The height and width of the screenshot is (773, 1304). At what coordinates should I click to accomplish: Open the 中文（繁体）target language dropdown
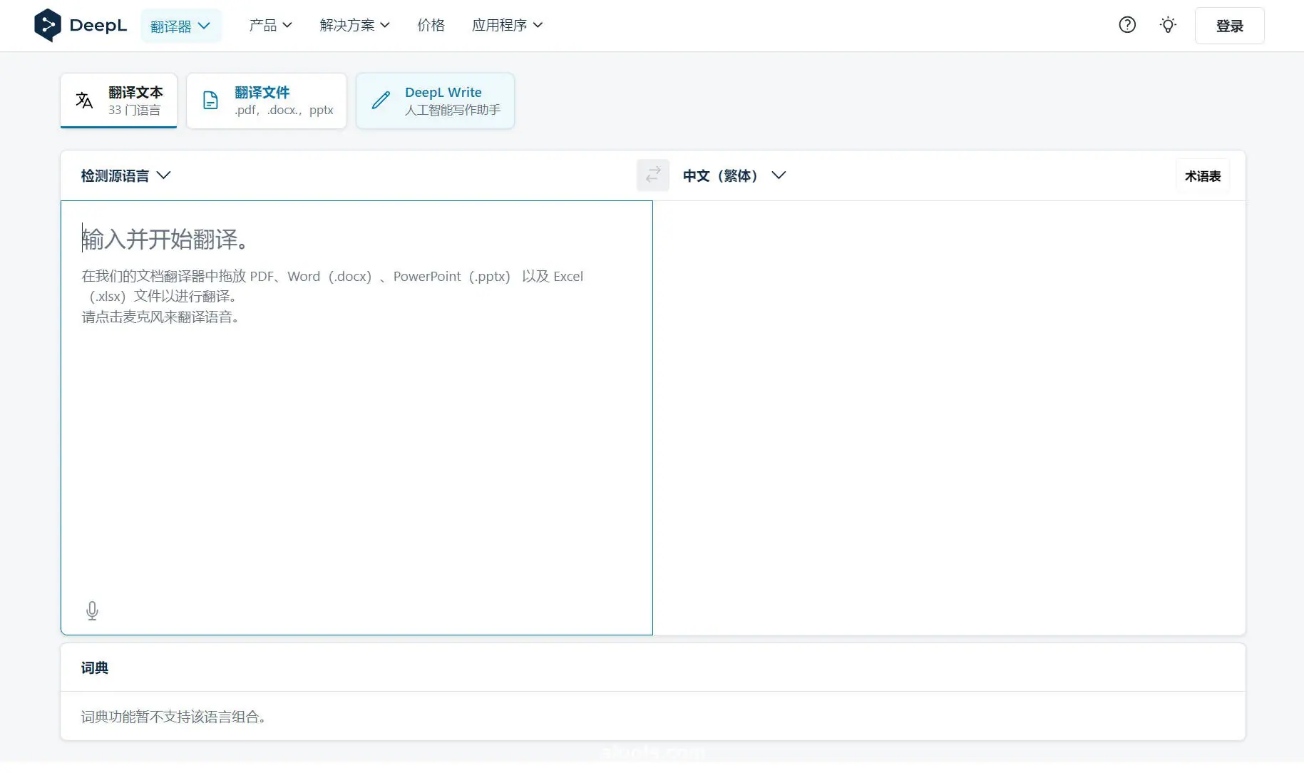[x=734, y=175]
